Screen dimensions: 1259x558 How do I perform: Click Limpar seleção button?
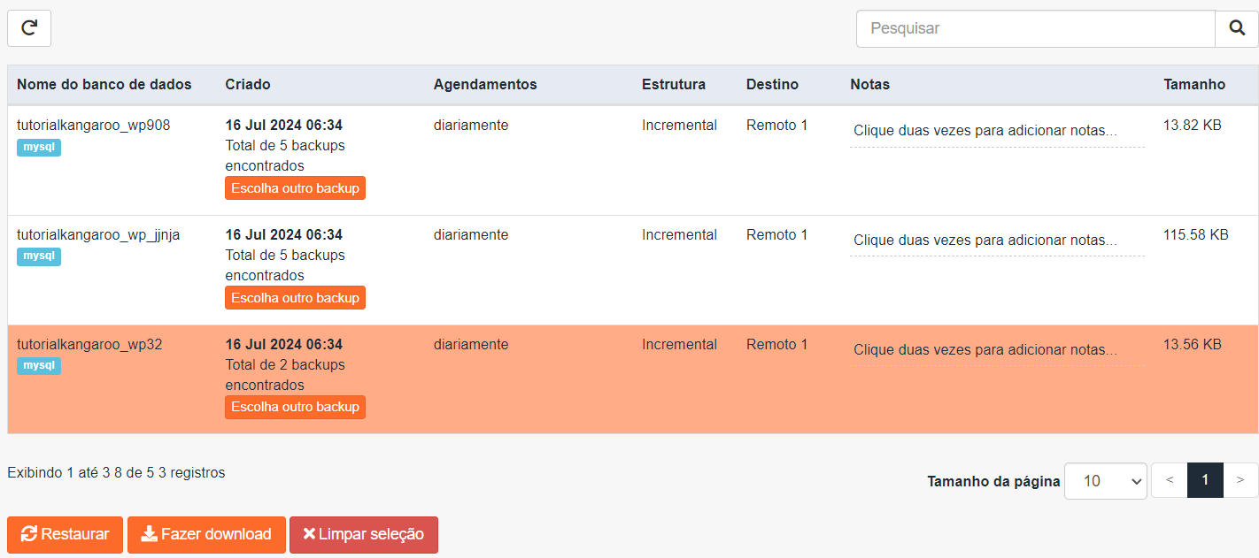363,534
